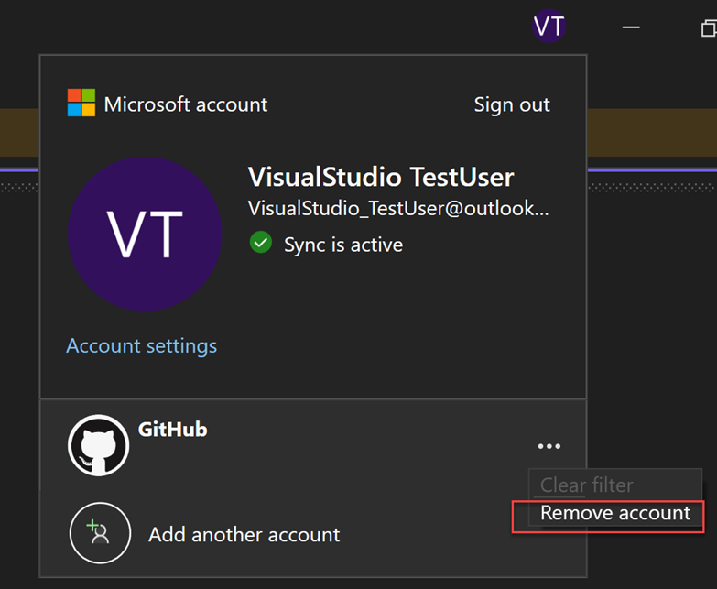Open the Account settings link

click(142, 345)
